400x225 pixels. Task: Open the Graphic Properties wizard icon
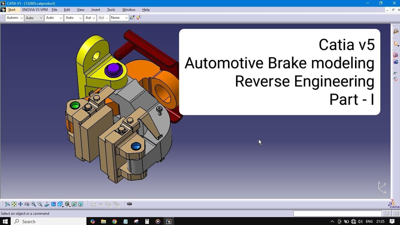click(x=139, y=17)
